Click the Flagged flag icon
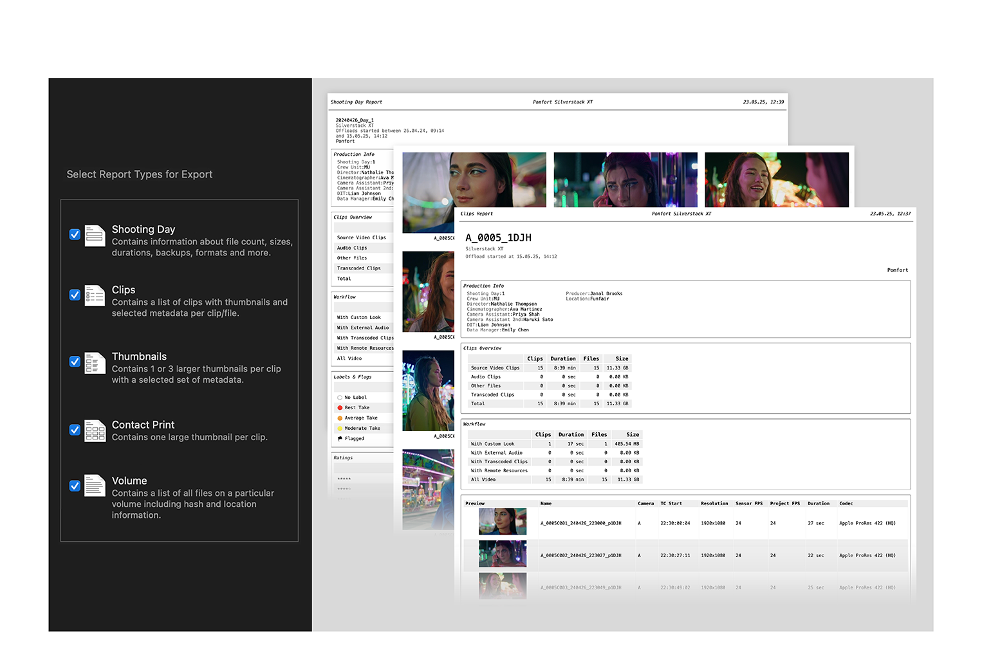The height and width of the screenshot is (655, 982). (x=340, y=439)
